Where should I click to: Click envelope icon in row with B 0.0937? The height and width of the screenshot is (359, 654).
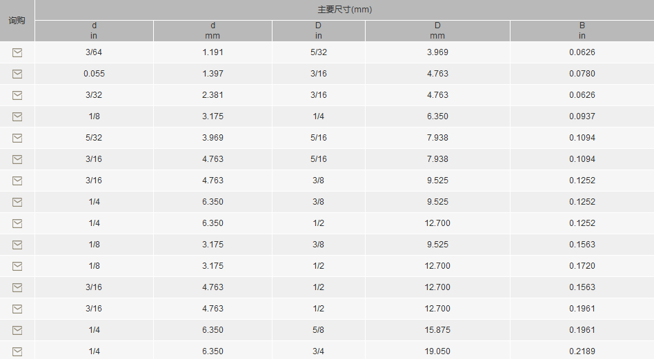tap(17, 116)
